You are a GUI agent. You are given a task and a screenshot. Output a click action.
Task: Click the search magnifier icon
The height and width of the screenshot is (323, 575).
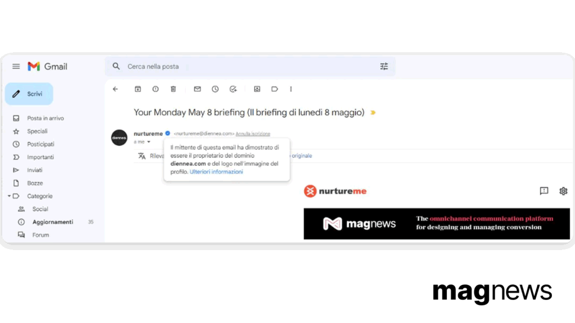pyautogui.click(x=116, y=66)
